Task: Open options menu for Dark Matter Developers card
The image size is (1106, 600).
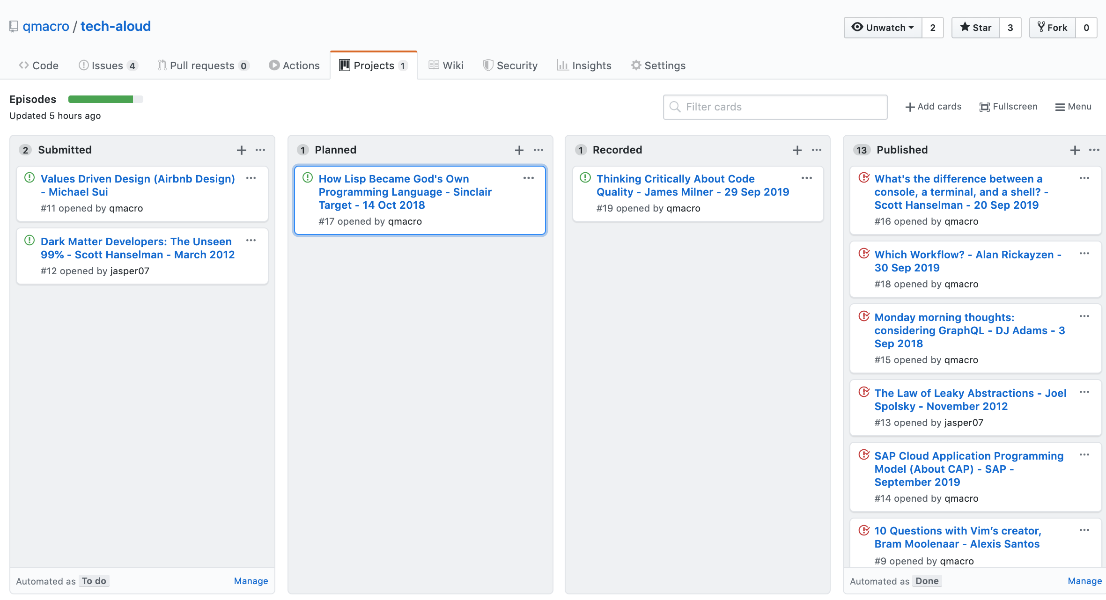Action: click(251, 241)
